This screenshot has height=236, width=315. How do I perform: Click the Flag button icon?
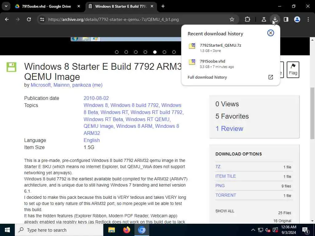293,70
